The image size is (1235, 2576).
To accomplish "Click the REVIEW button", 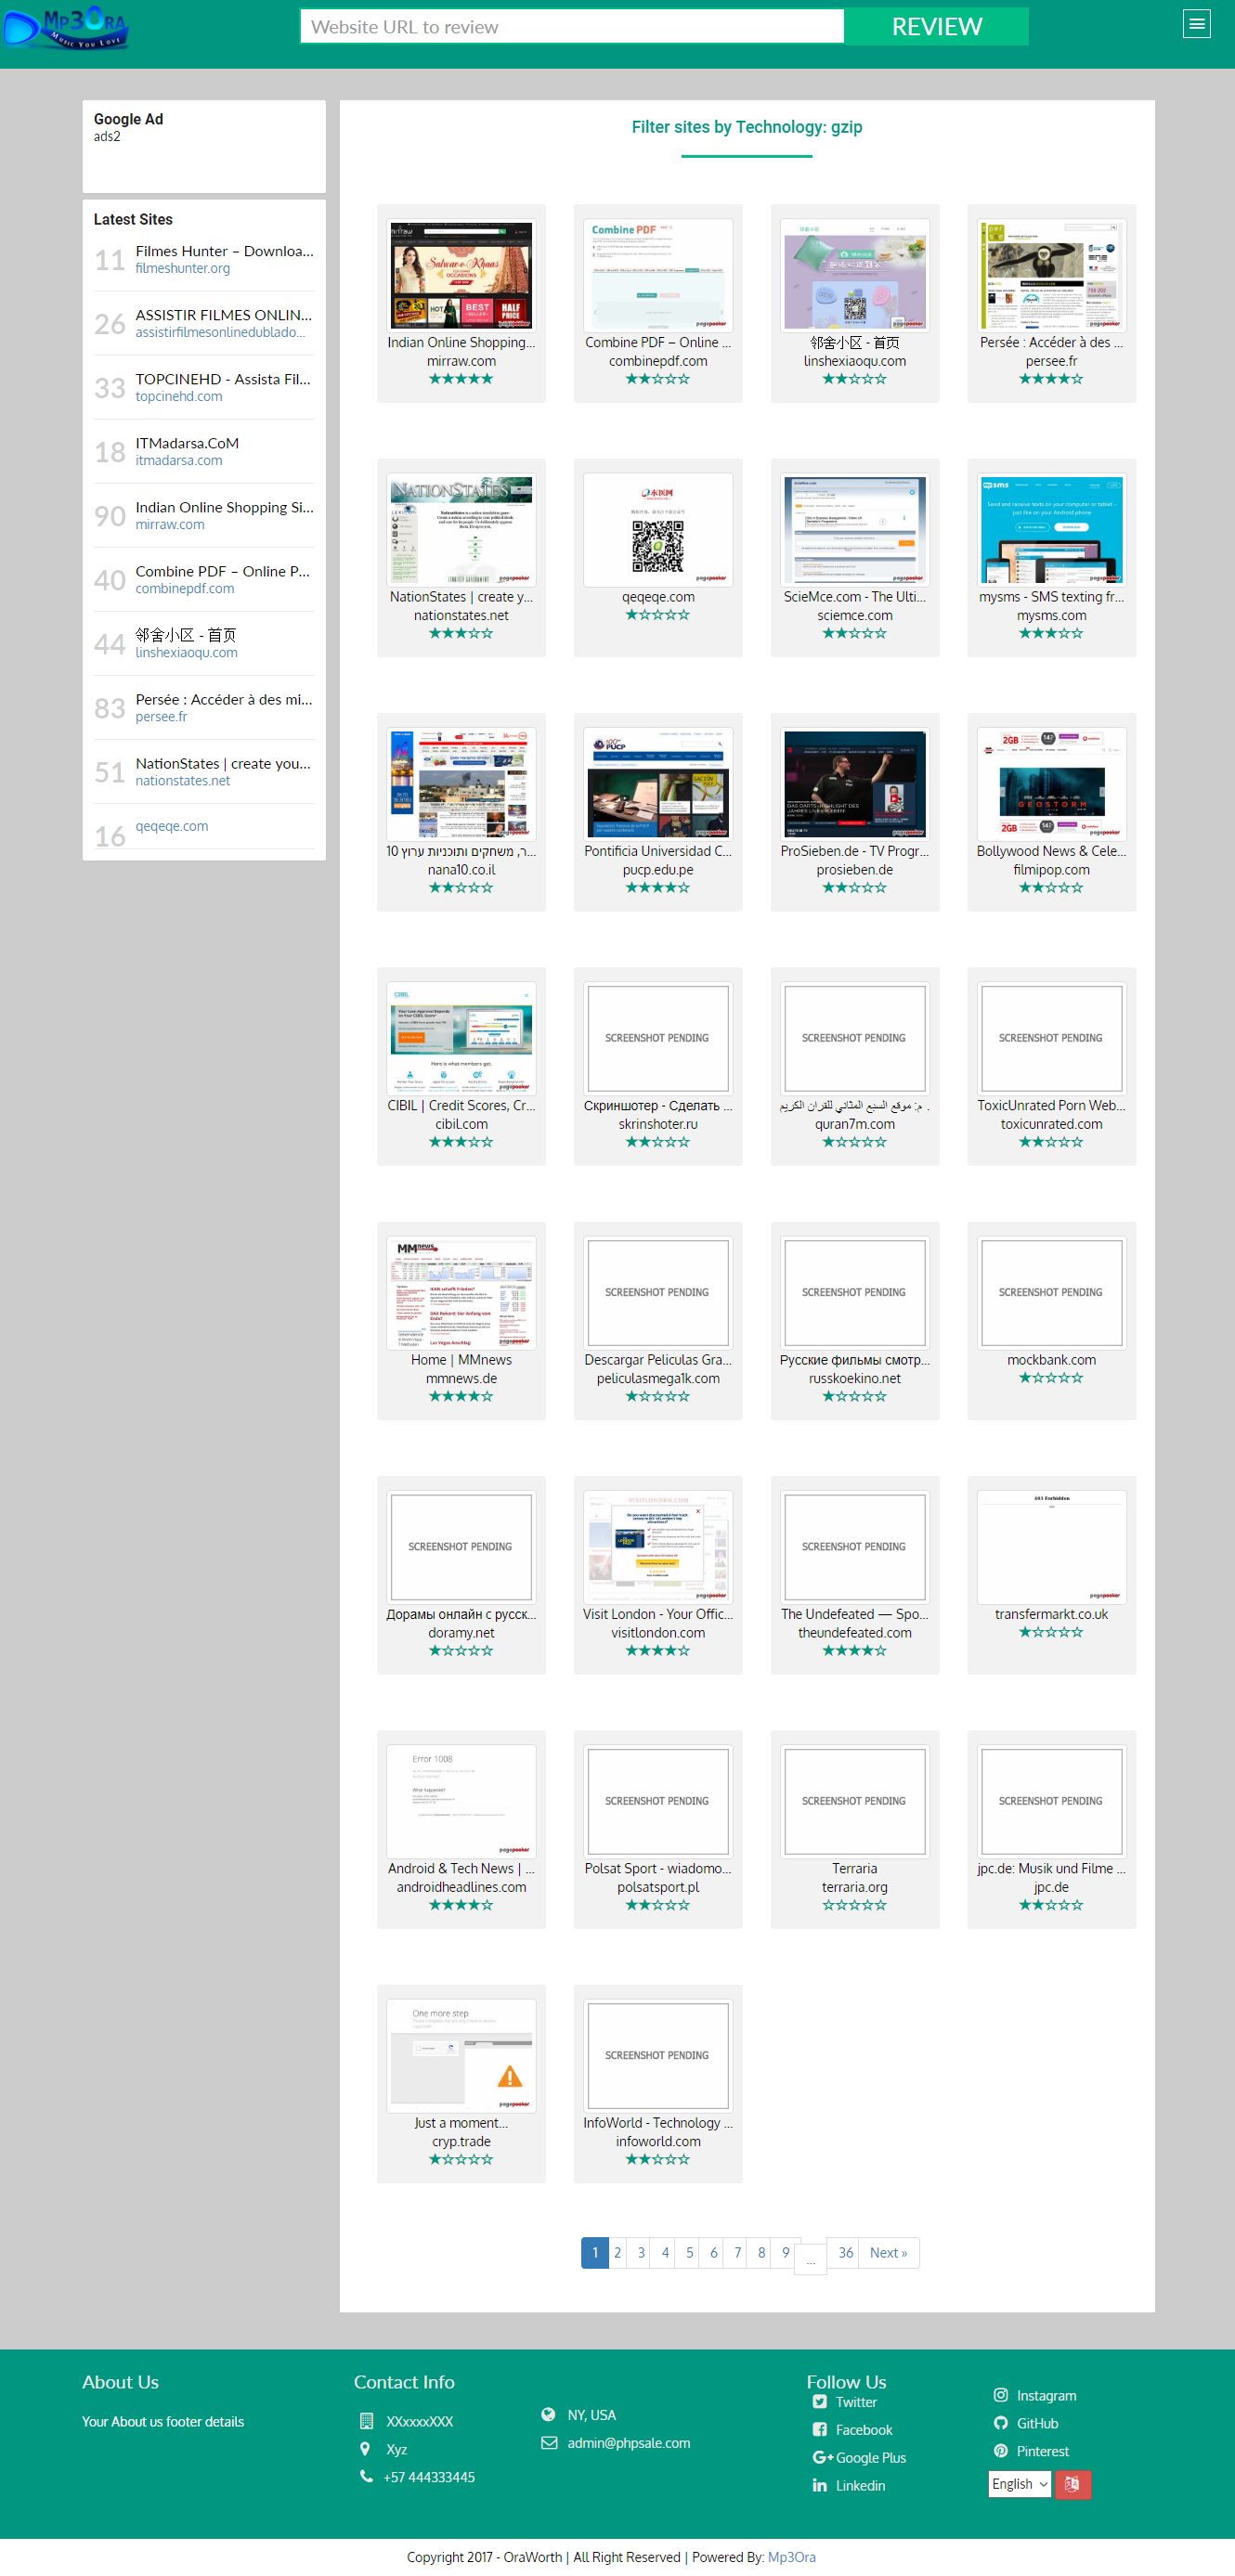I will point(936,26).
